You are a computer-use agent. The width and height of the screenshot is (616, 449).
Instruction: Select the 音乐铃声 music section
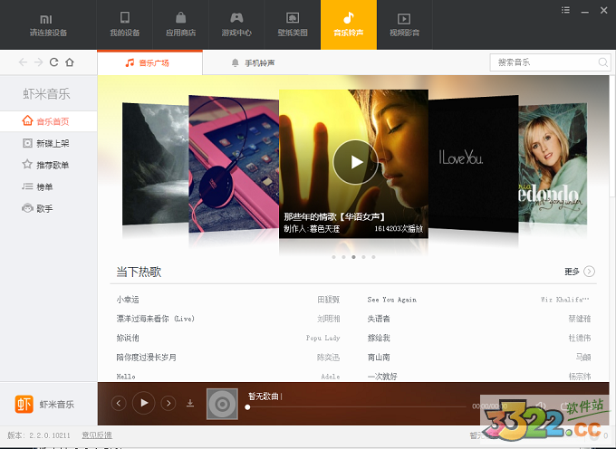[x=349, y=24]
